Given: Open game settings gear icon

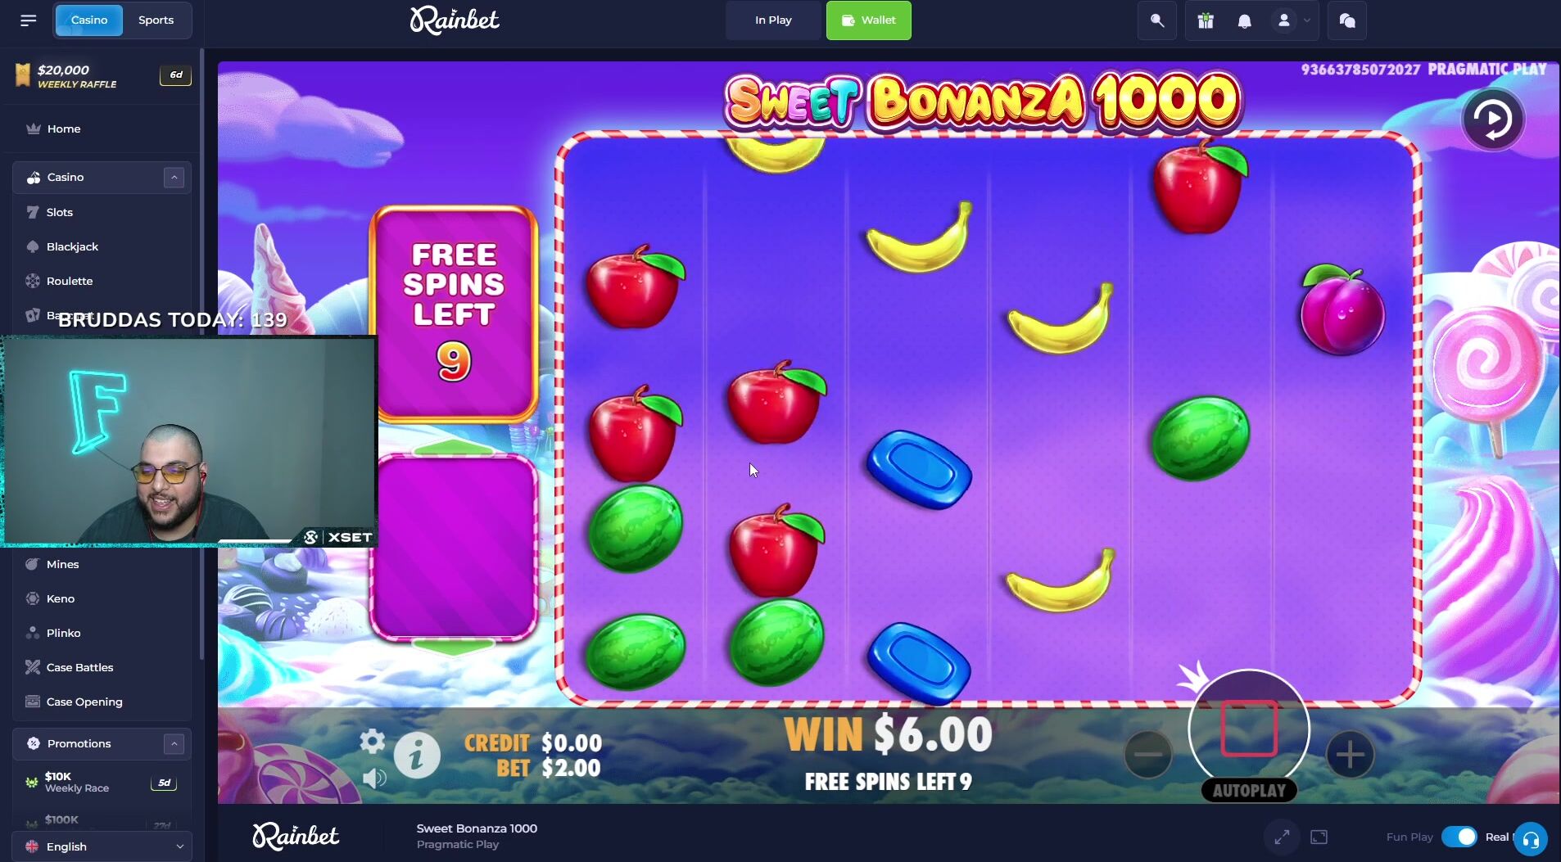Looking at the screenshot, I should tap(372, 741).
